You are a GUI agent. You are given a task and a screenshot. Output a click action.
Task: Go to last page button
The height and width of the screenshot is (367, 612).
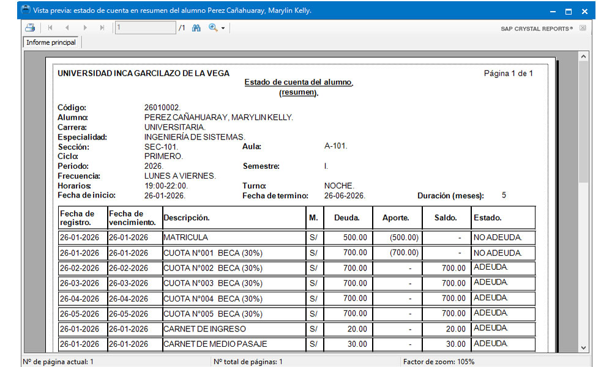click(x=102, y=28)
